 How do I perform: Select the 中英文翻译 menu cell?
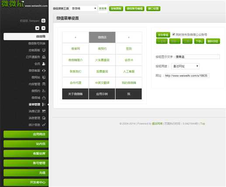102,83
